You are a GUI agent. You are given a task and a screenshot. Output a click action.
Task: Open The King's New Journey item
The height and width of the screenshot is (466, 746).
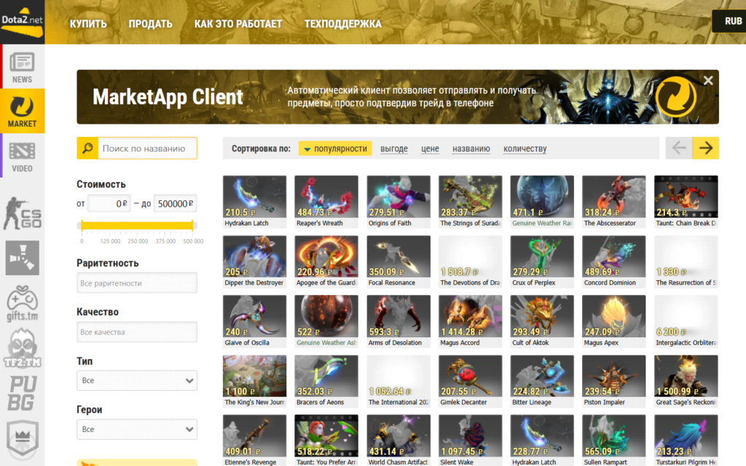(254, 382)
